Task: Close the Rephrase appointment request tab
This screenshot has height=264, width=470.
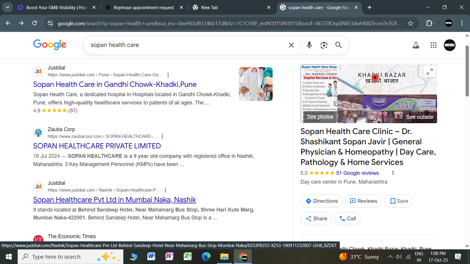Action: [182, 8]
